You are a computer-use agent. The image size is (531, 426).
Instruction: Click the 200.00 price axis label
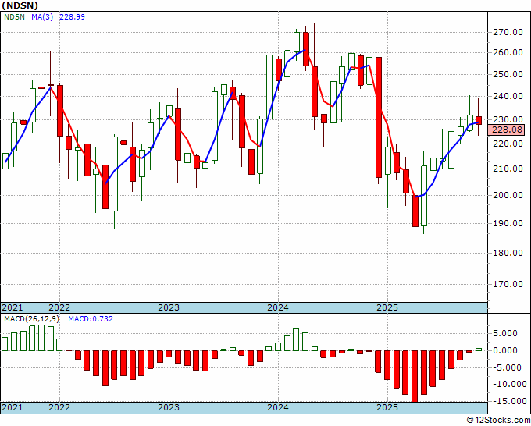point(507,195)
